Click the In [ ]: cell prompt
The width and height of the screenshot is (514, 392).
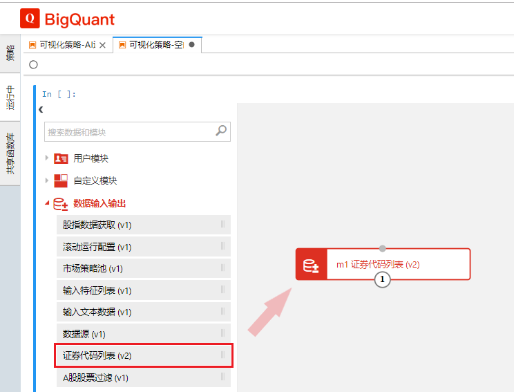pos(59,95)
